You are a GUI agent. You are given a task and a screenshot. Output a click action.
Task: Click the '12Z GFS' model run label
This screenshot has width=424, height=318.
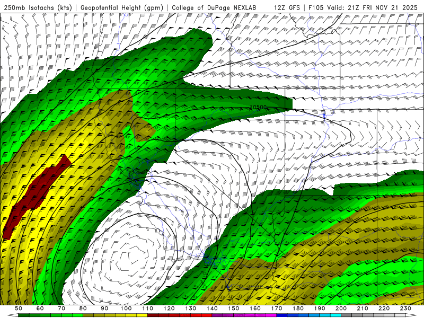coord(287,8)
